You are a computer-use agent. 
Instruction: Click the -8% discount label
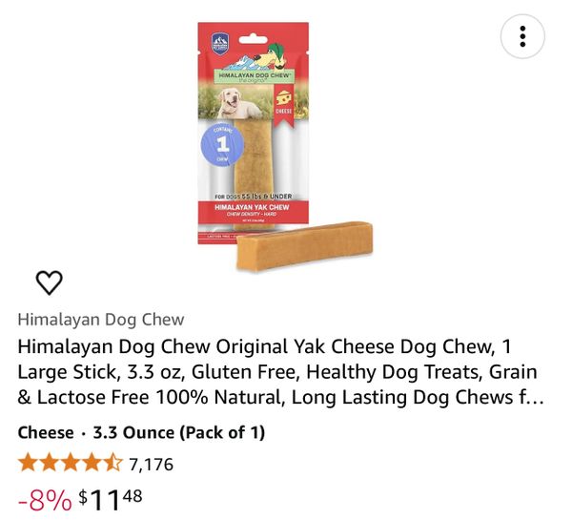pos(45,500)
